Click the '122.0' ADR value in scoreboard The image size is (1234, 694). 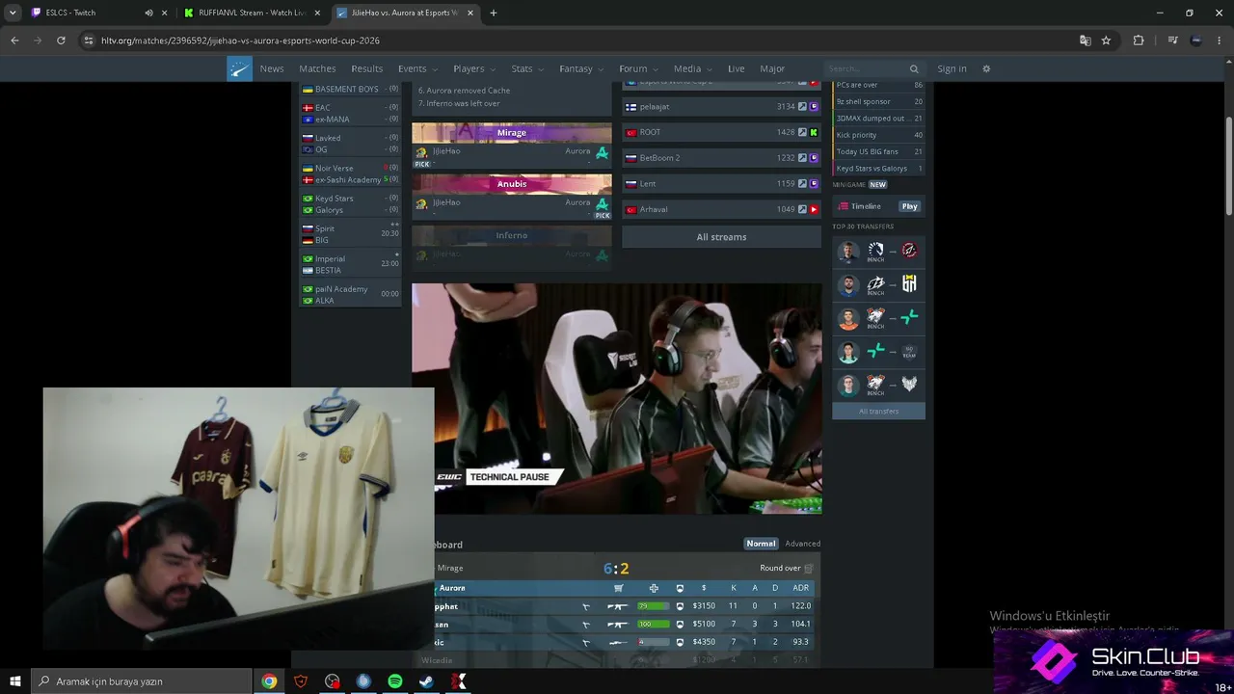(x=800, y=606)
